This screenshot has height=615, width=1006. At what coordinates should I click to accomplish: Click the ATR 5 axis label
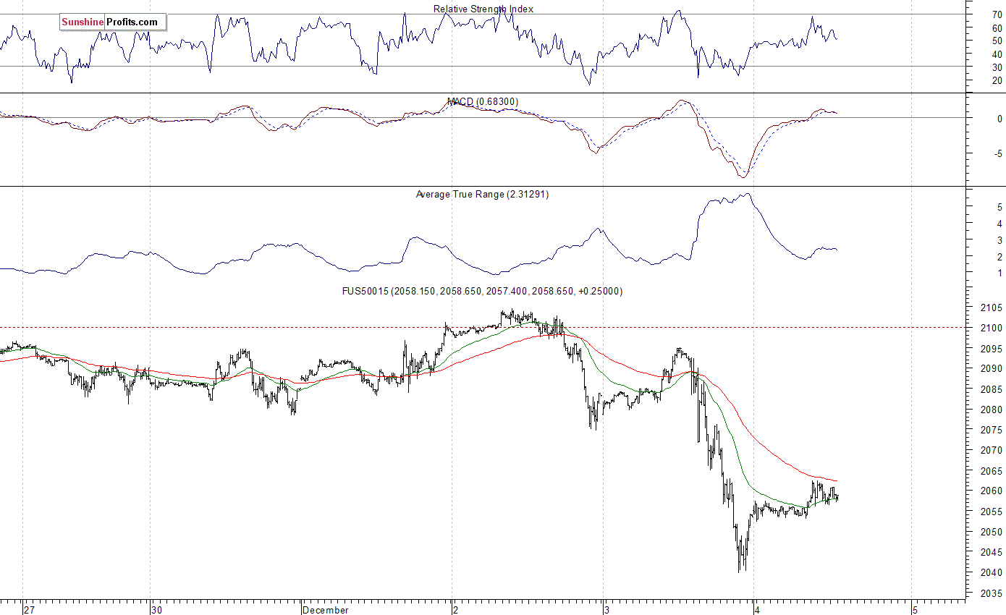[999, 207]
